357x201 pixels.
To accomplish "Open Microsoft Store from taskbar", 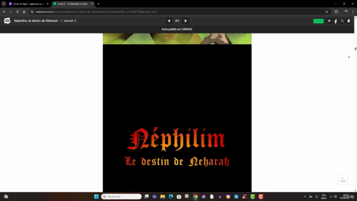I will (x=179, y=197).
